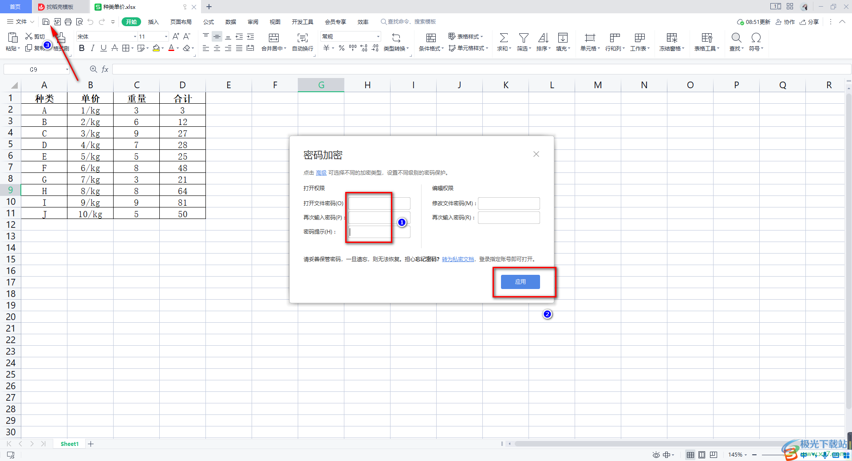Open the font size dropdown showing 11

coord(166,36)
